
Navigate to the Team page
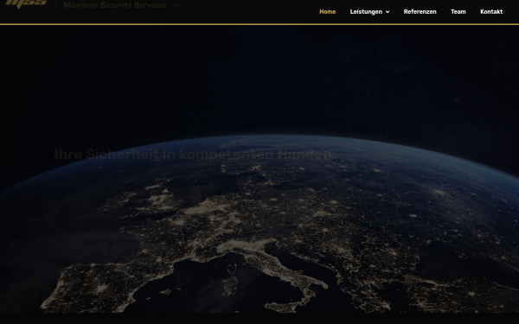(x=458, y=11)
